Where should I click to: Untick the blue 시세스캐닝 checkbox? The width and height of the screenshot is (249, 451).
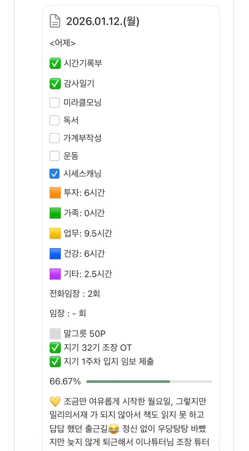[x=55, y=174]
